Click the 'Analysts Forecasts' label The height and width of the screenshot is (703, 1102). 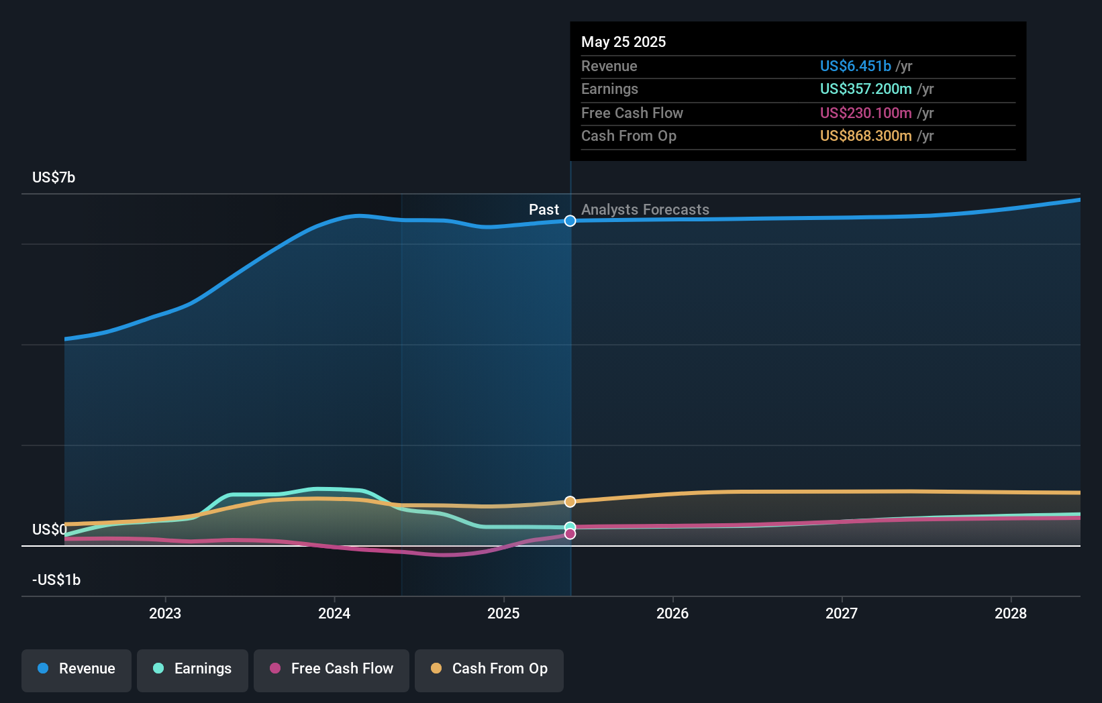(x=645, y=209)
